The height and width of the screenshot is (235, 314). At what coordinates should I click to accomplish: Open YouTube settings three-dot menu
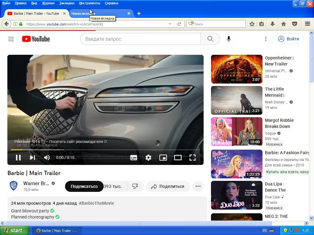click(x=266, y=39)
